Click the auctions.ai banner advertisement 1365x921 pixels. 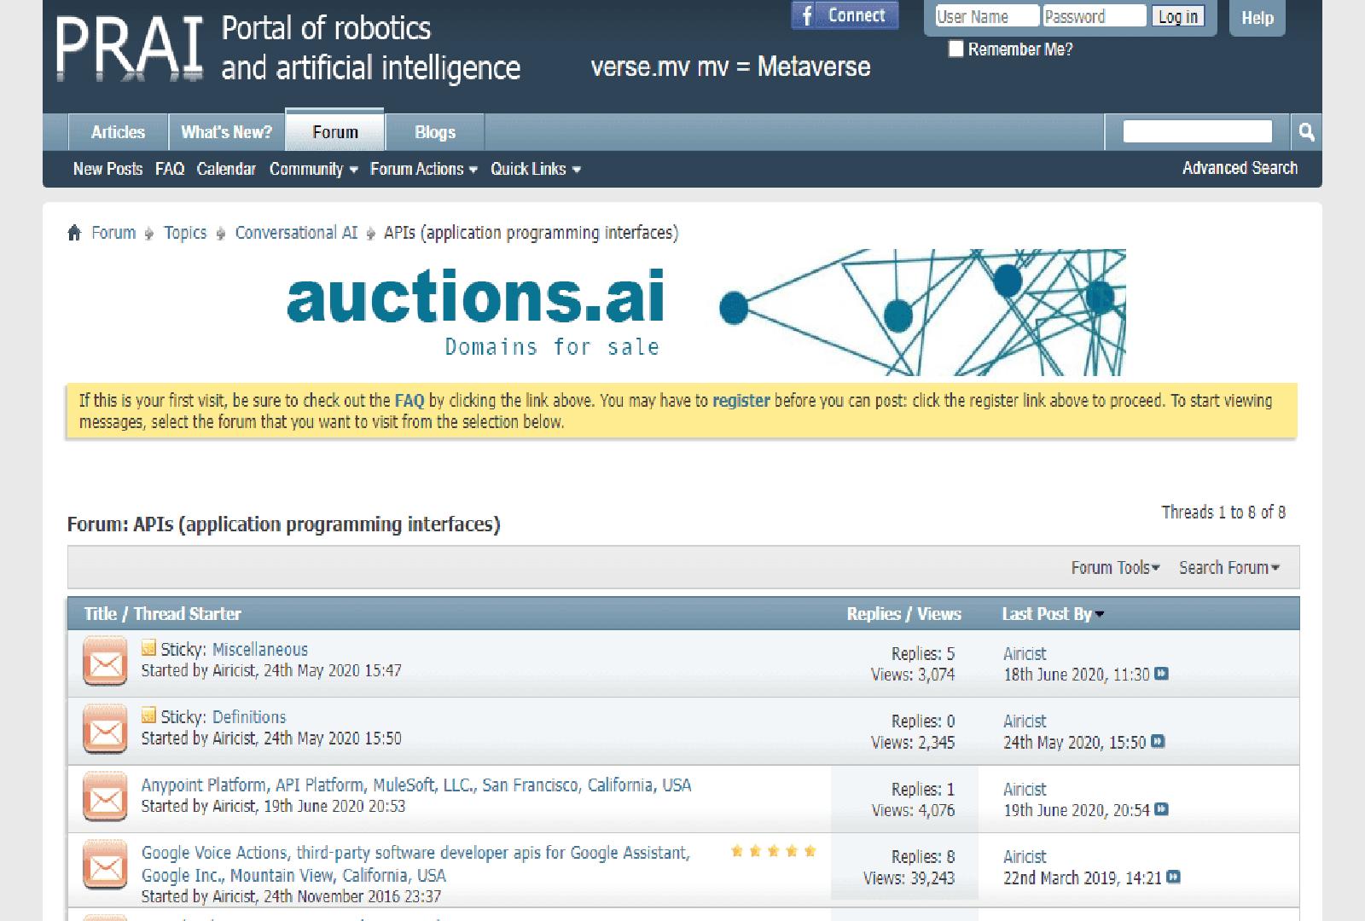click(x=705, y=312)
